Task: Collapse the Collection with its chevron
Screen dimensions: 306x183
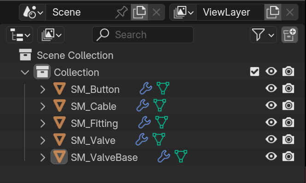Action: 25,72
